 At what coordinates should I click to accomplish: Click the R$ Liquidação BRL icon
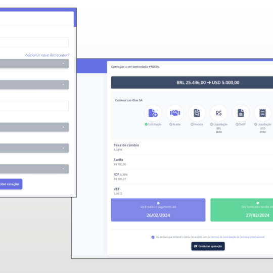[219, 113]
